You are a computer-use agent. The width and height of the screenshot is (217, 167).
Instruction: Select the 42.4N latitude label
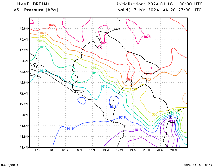(x=24, y=93)
